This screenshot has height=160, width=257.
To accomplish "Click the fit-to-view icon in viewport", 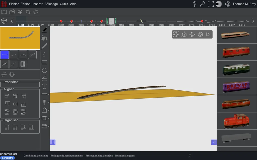I will [176, 34].
